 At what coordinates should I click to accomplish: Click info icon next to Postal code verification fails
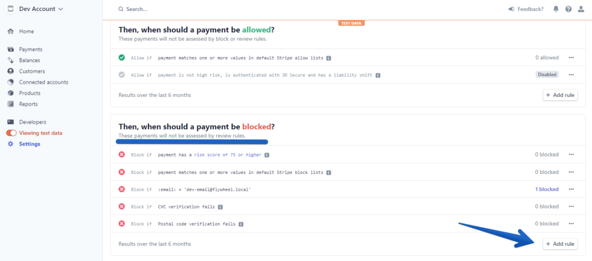241,224
